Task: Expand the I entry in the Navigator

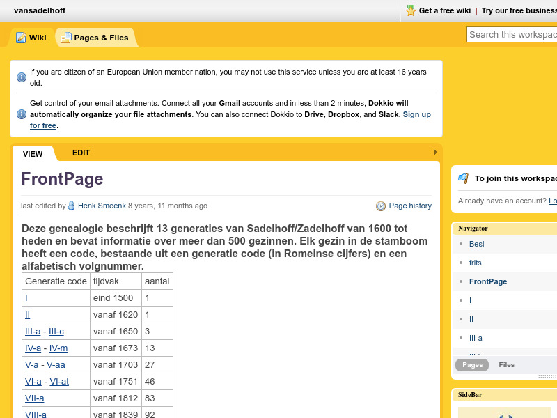Action: (x=460, y=300)
